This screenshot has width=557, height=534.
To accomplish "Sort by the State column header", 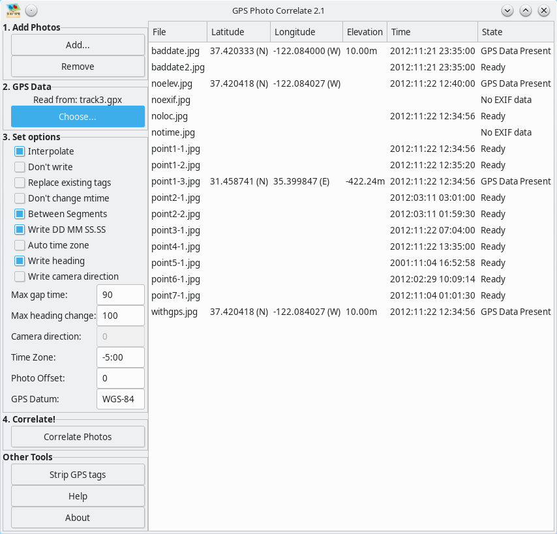I will tap(515, 32).
